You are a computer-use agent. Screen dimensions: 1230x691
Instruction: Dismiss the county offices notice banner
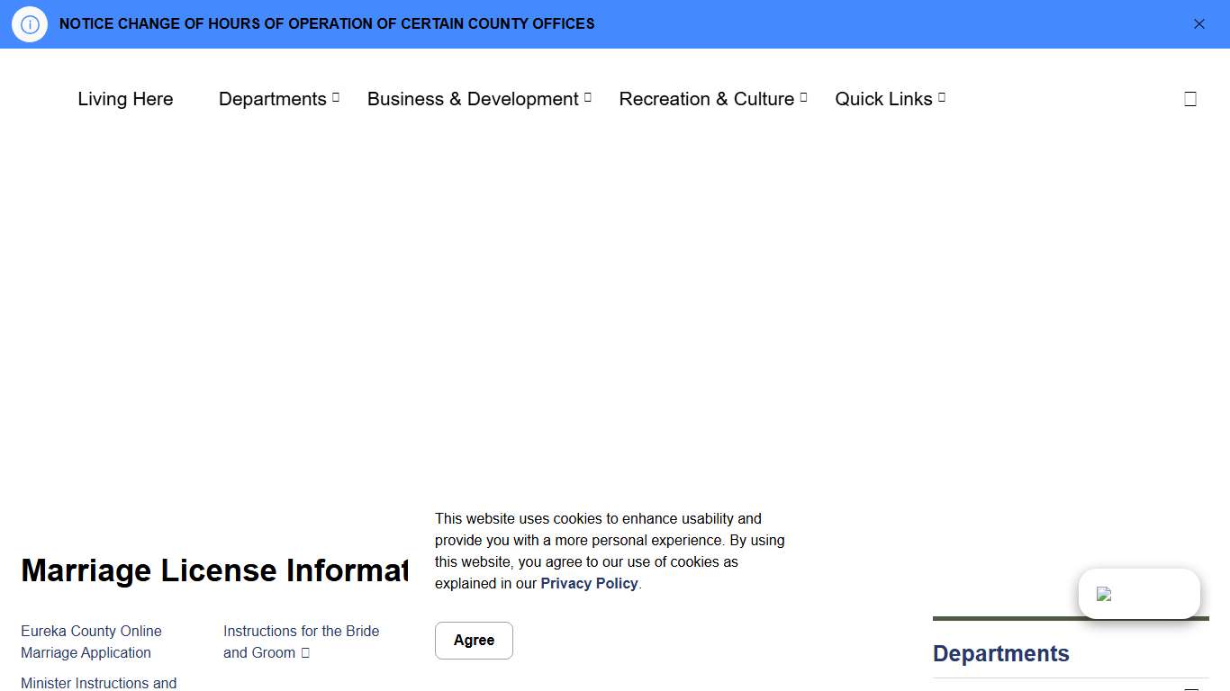[x=1199, y=24]
